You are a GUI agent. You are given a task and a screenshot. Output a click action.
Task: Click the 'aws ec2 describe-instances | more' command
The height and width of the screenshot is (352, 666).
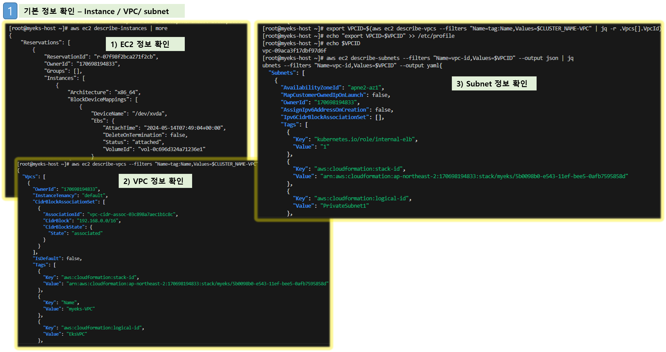tap(119, 28)
